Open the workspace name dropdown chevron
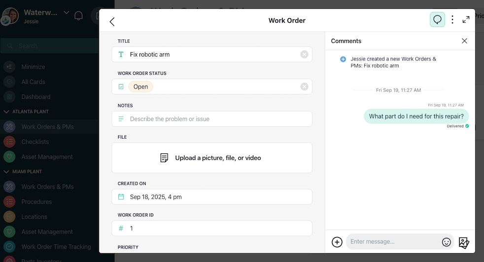The height and width of the screenshot is (262, 484). pyautogui.click(x=67, y=12)
